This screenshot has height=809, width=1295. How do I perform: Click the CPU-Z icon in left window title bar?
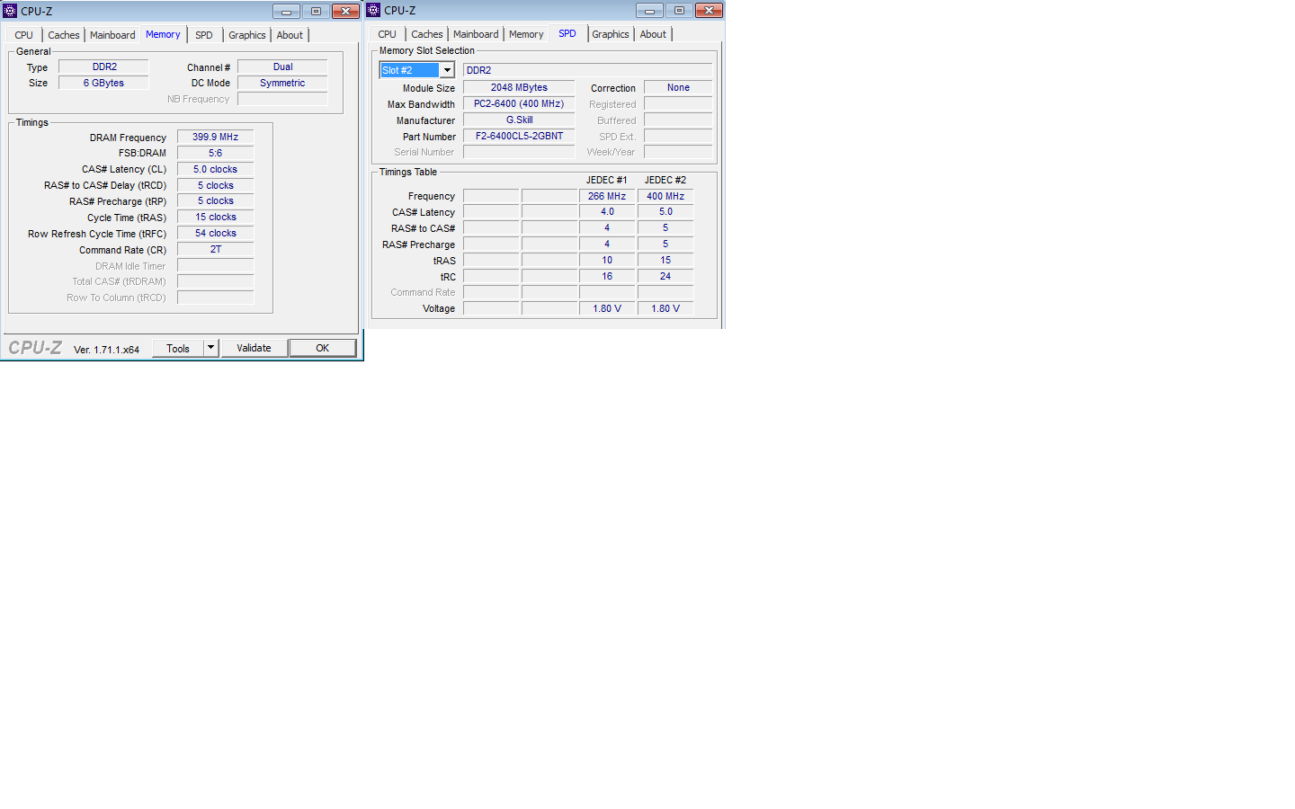[10, 11]
